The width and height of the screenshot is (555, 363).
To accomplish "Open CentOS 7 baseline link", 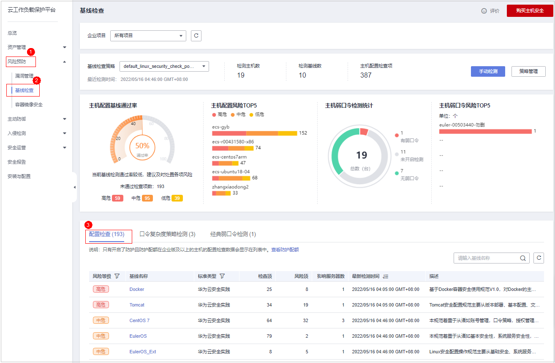I will tap(139, 320).
